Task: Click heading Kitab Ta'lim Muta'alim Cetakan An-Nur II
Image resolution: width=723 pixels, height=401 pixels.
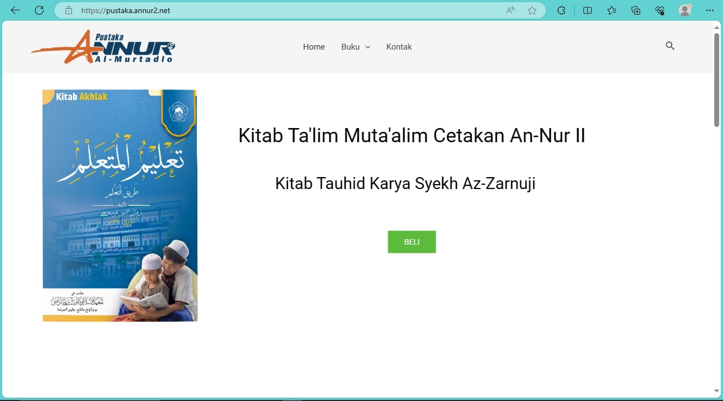Action: pos(412,135)
